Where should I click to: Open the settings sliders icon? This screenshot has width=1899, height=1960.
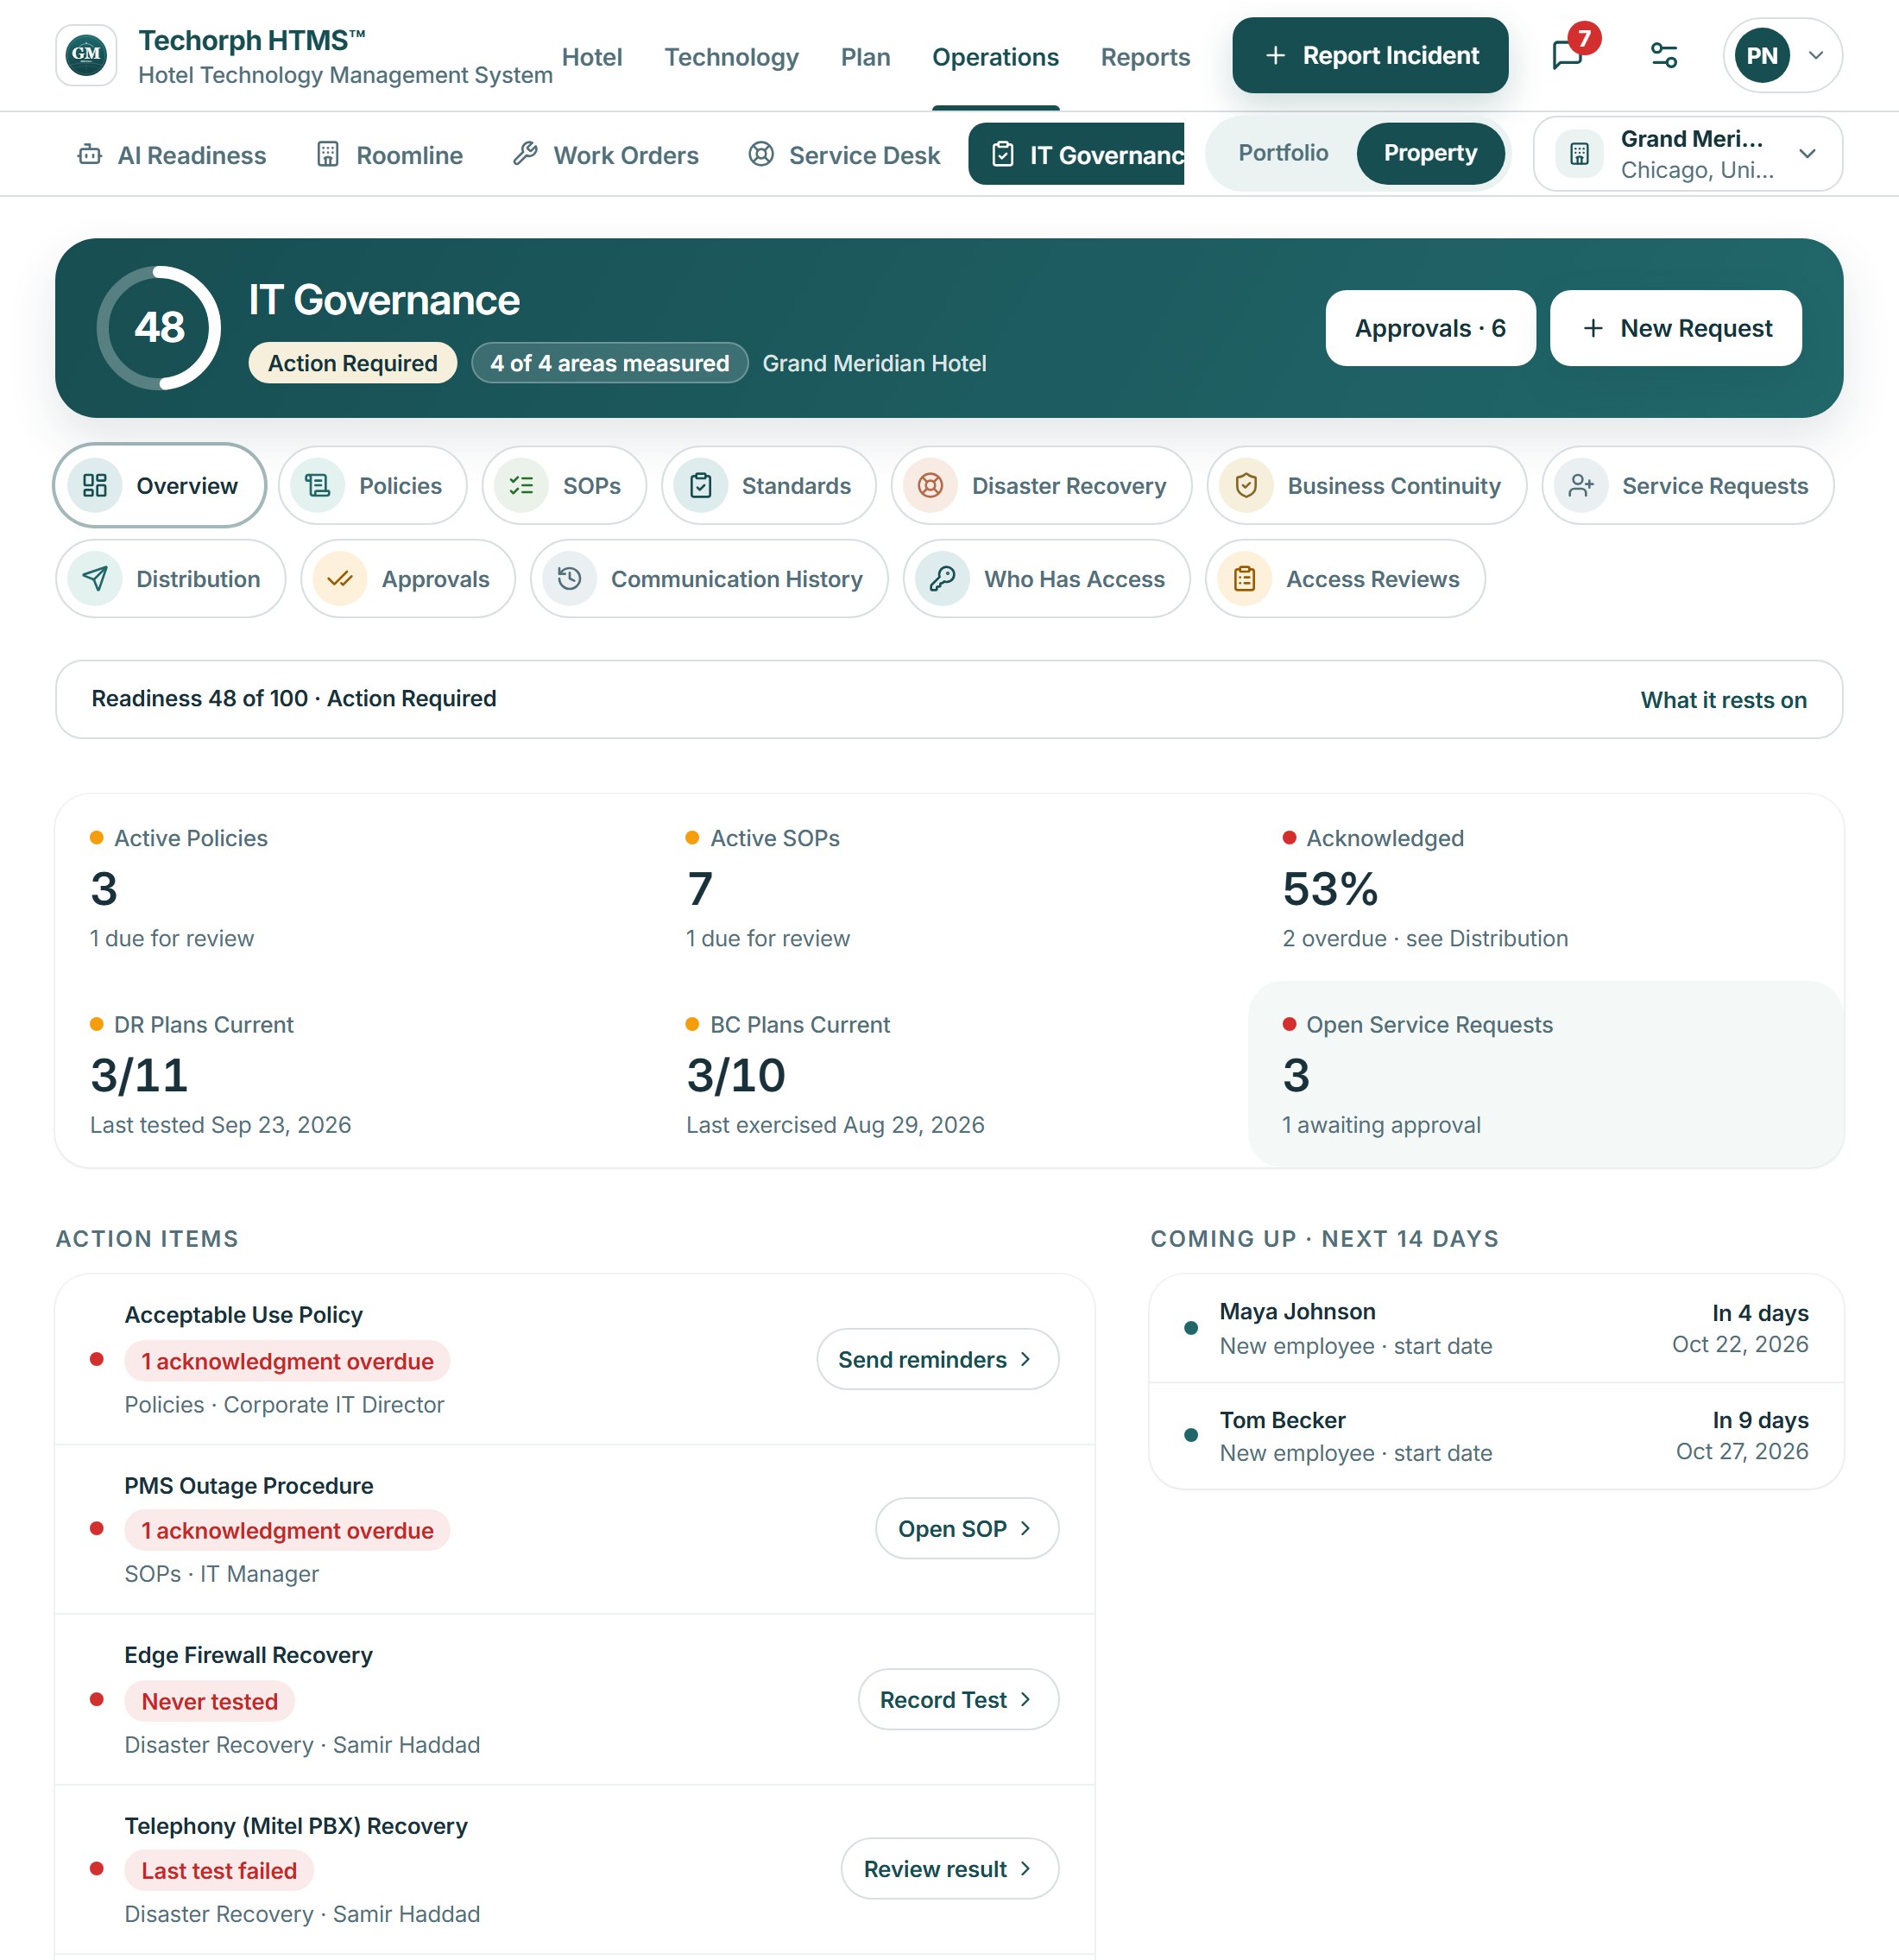[x=1664, y=55]
